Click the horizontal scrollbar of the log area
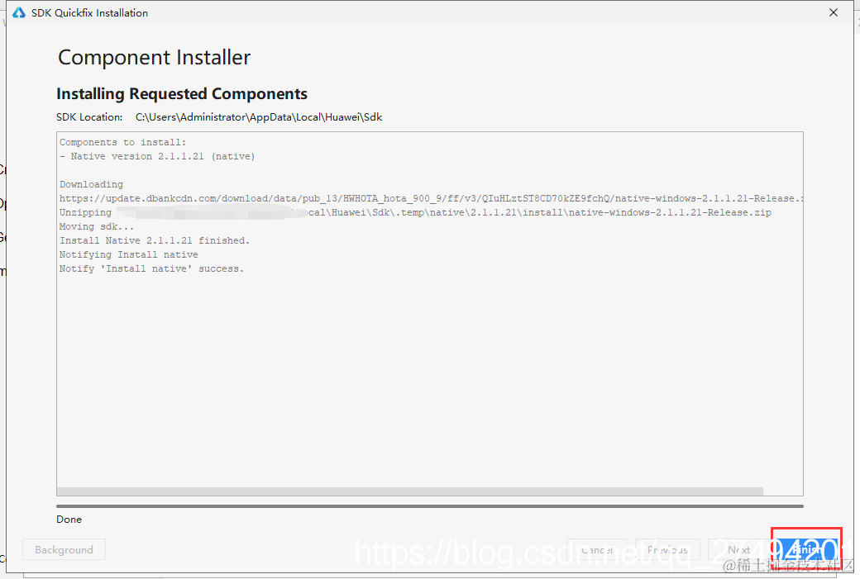Screen dimensions: 860x579 click(409, 491)
